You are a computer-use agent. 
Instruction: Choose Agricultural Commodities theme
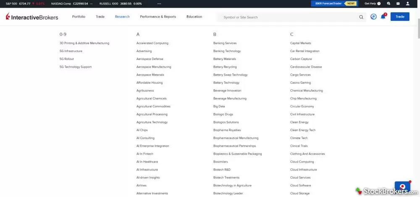point(153,106)
